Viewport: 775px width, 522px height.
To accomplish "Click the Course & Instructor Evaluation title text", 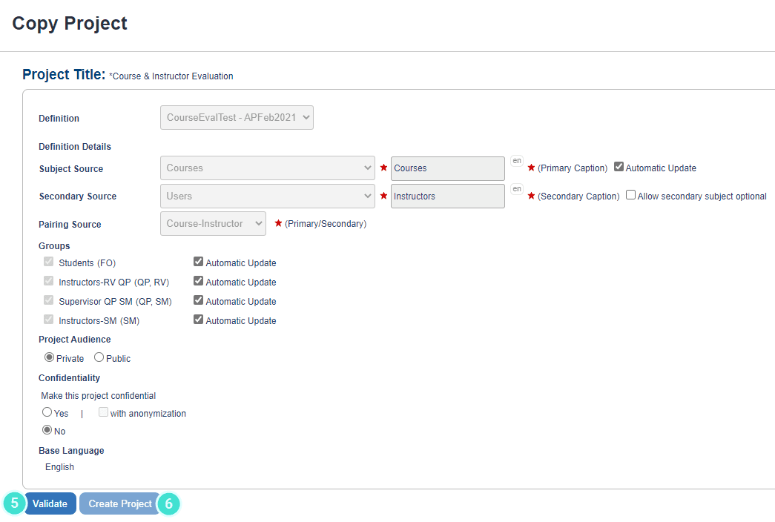I will [173, 76].
